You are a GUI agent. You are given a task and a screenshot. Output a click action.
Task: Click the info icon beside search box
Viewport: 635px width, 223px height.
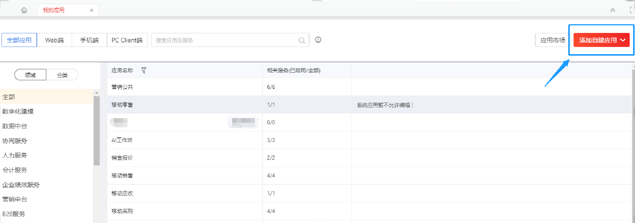point(318,40)
